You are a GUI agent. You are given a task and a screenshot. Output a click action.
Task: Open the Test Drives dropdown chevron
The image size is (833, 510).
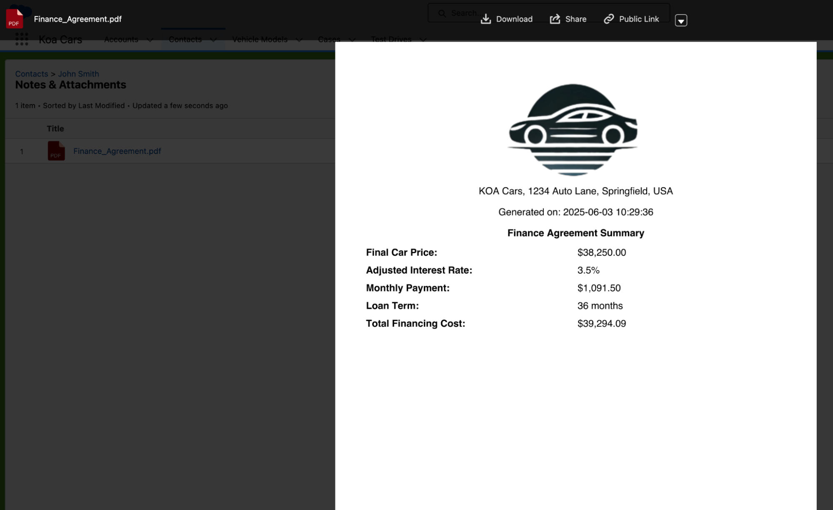423,40
